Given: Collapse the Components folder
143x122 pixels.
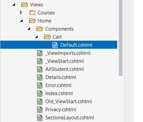Looking at the screenshot, I should coord(29,29).
